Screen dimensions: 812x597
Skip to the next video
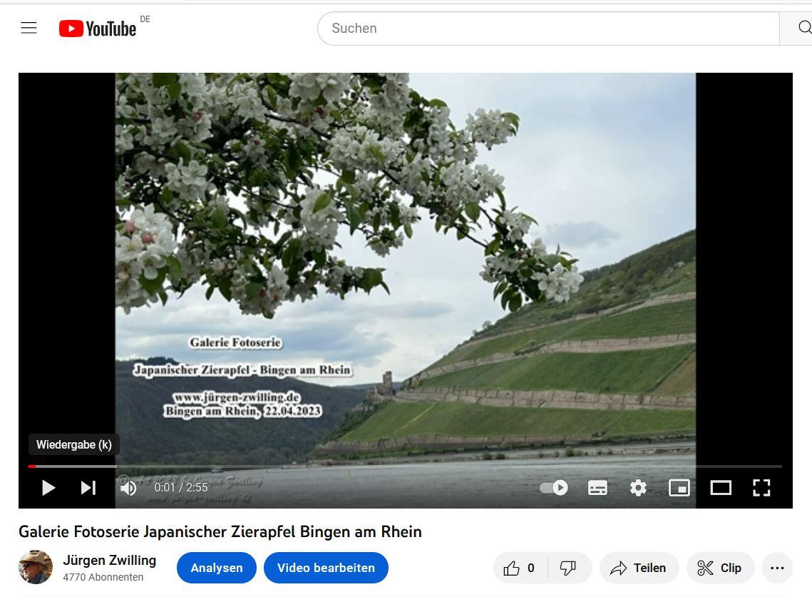point(88,488)
